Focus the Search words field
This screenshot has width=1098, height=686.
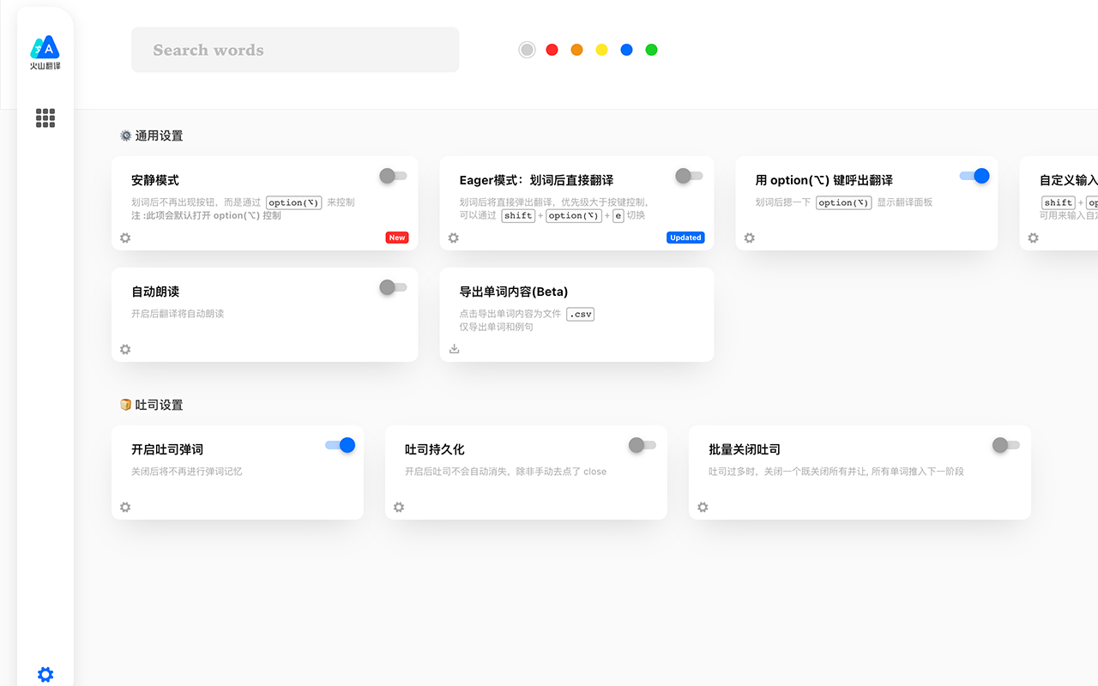point(295,50)
